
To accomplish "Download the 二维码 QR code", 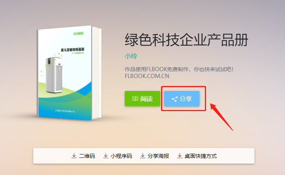I will (87, 156).
